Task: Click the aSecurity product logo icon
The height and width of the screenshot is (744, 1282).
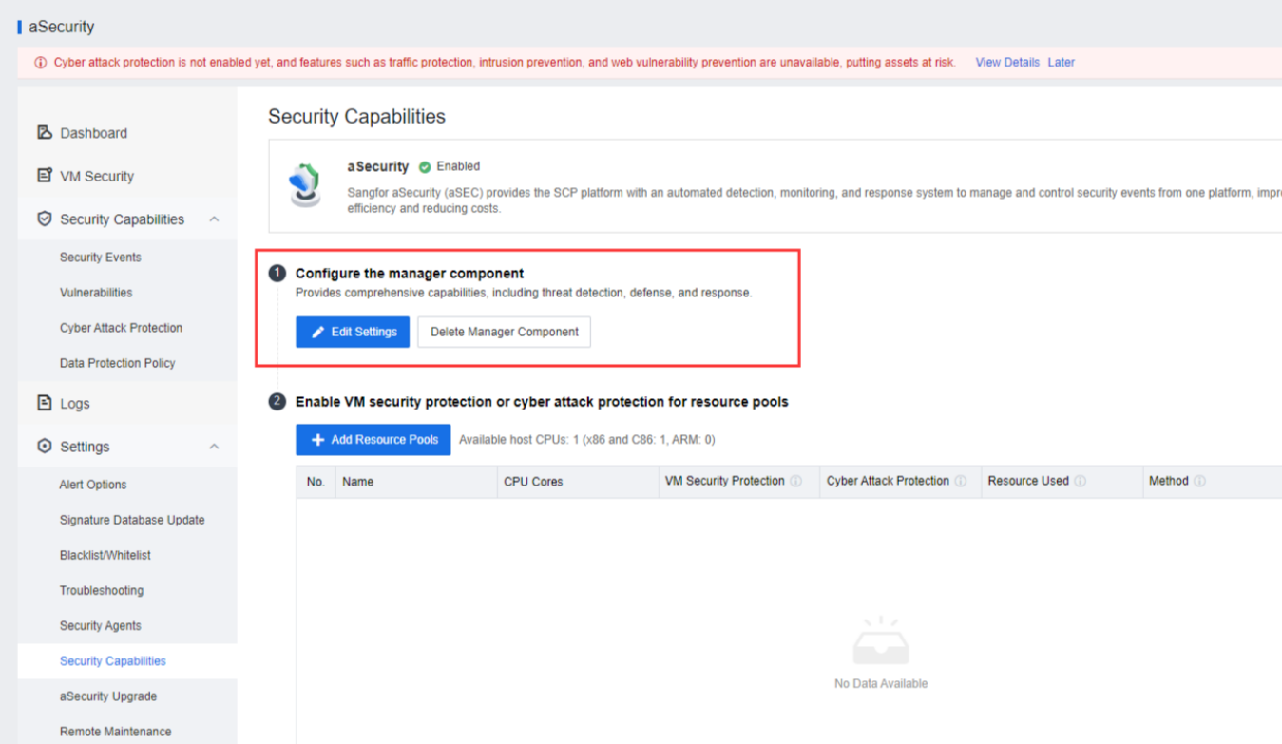Action: tap(305, 185)
